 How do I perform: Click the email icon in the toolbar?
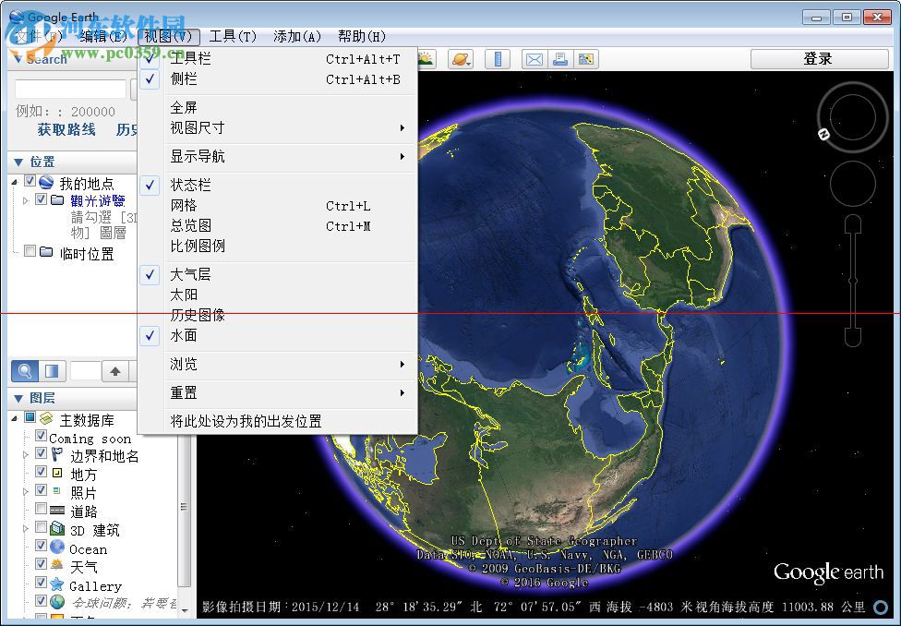point(534,58)
